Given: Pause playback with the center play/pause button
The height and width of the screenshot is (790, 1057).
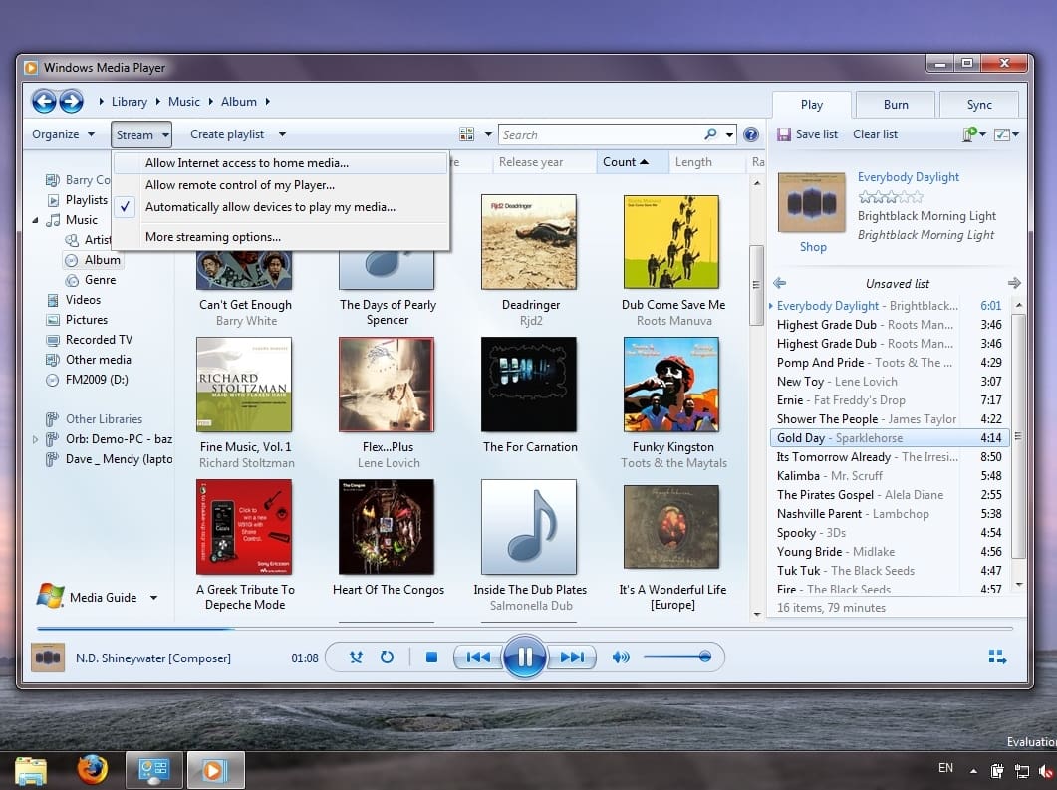Looking at the screenshot, I should 525,658.
